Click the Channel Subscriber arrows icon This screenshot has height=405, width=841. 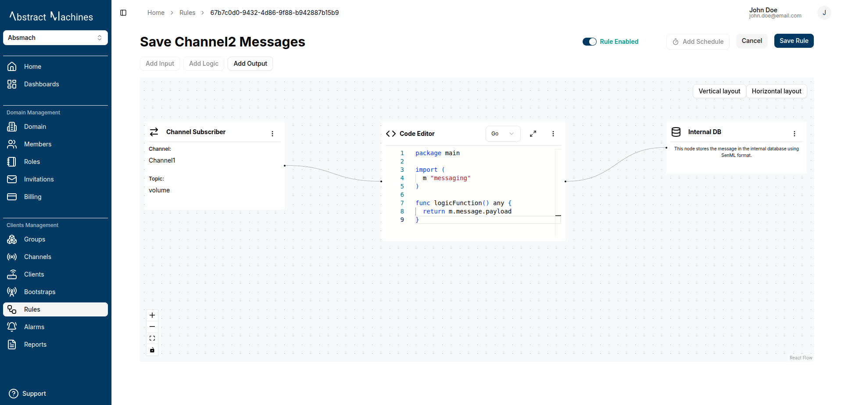154,132
